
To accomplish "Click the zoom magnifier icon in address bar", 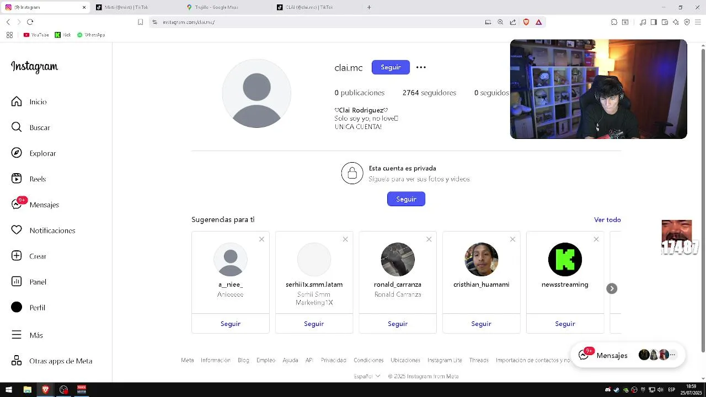I will coord(500,22).
